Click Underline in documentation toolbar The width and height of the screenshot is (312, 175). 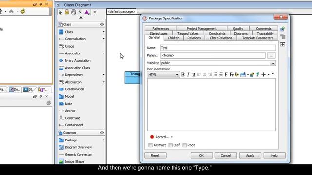pyautogui.click(x=194, y=74)
